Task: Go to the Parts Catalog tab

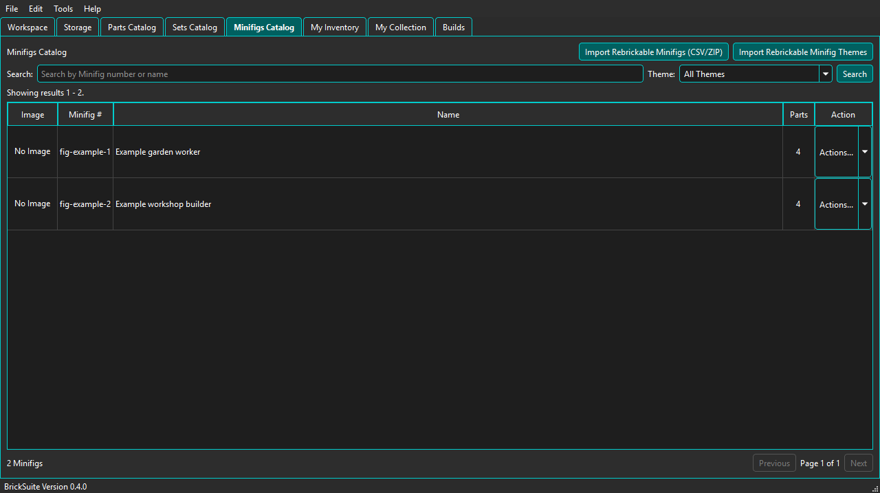Action: coord(132,28)
